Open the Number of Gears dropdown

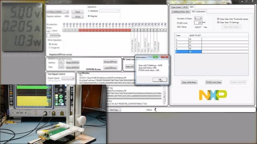click(198, 18)
